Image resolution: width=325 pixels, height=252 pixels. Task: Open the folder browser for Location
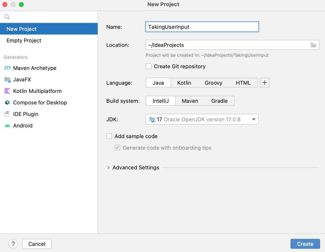pyautogui.click(x=314, y=45)
